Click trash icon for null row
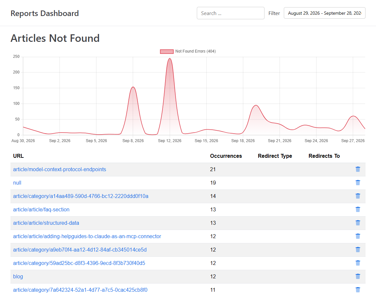376x294 pixels. pyautogui.click(x=358, y=183)
